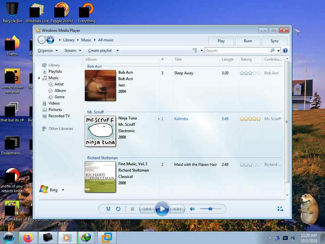Expand the Create playlist dropdown arrow
The width and height of the screenshot is (325, 244).
tap(117, 51)
